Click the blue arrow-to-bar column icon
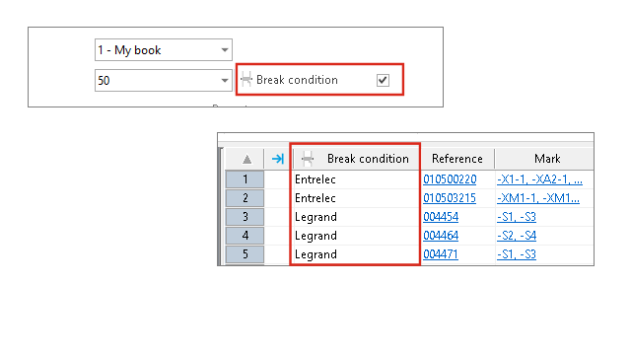The width and height of the screenshot is (631, 355). (278, 159)
